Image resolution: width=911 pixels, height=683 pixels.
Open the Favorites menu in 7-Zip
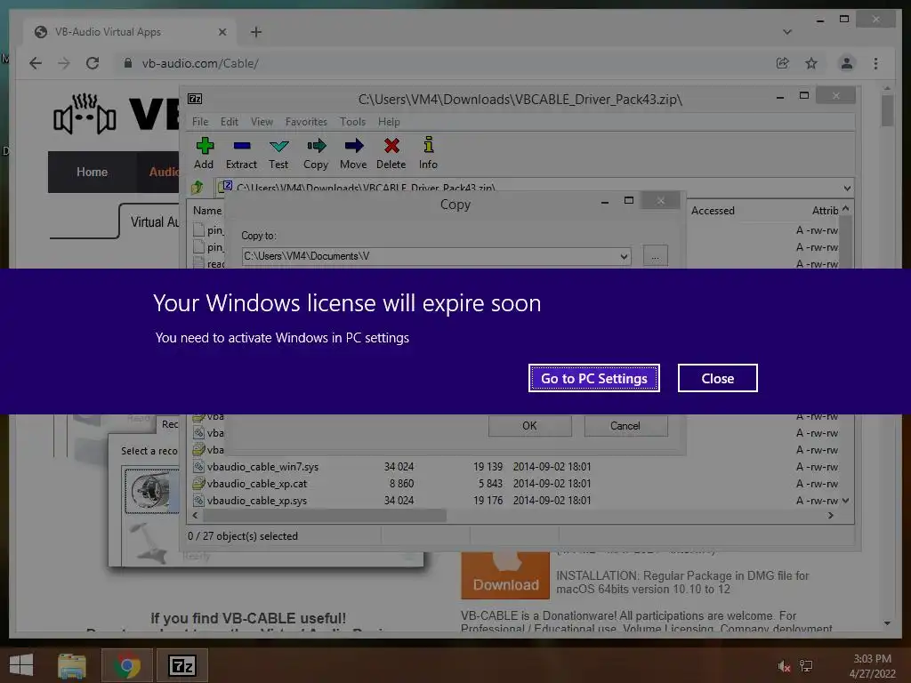pos(306,121)
